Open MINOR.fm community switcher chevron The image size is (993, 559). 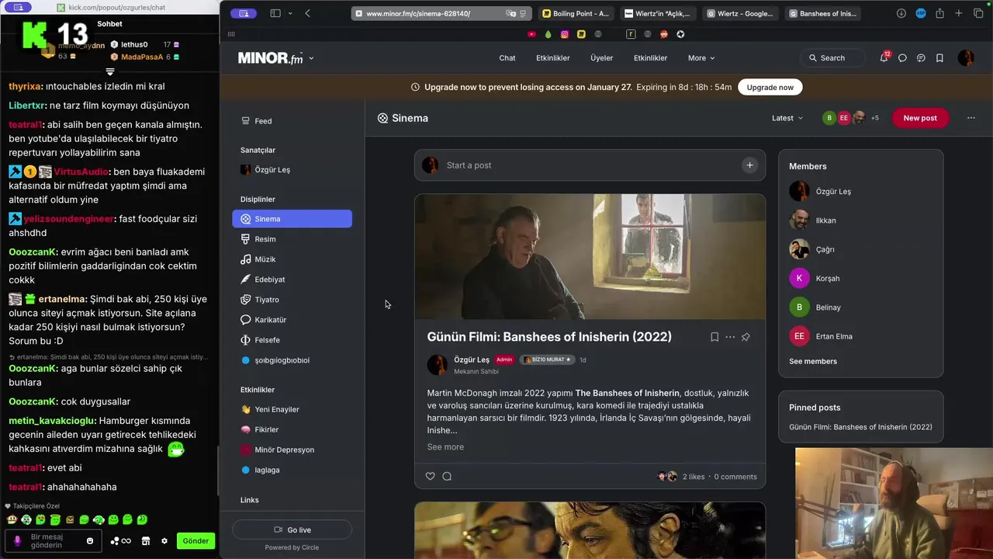pos(311,58)
